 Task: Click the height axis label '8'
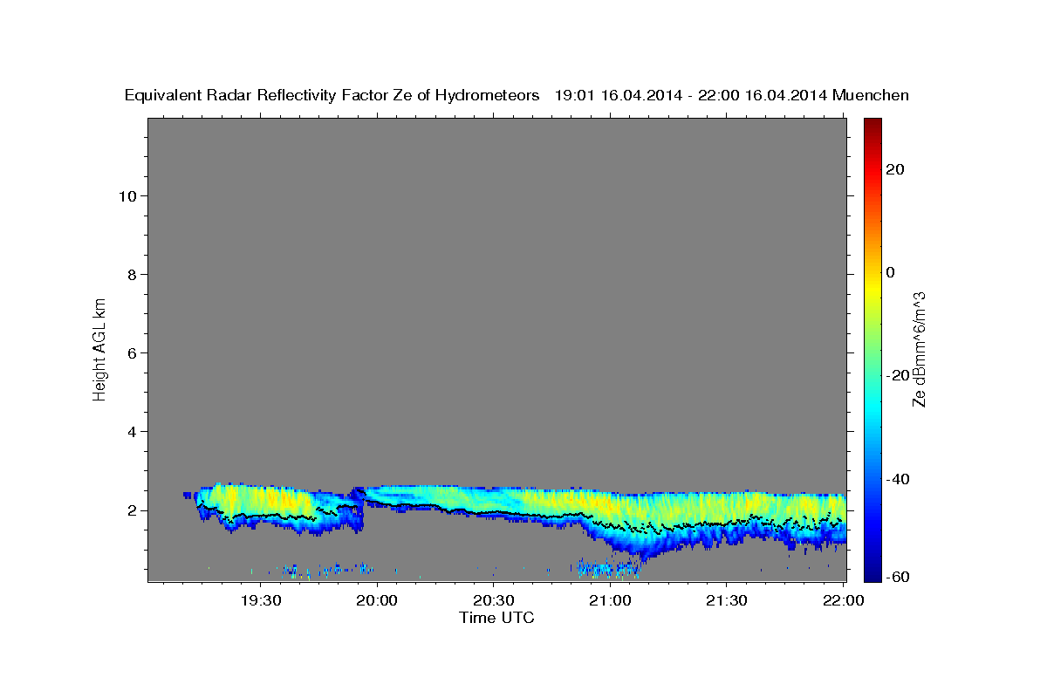coord(132,275)
